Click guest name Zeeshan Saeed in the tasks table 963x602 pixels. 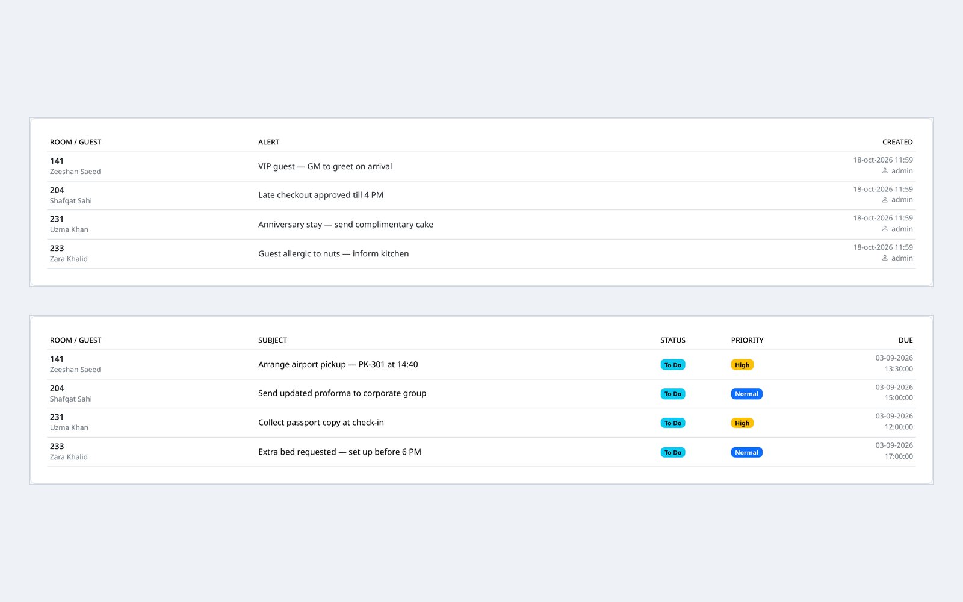pyautogui.click(x=75, y=370)
